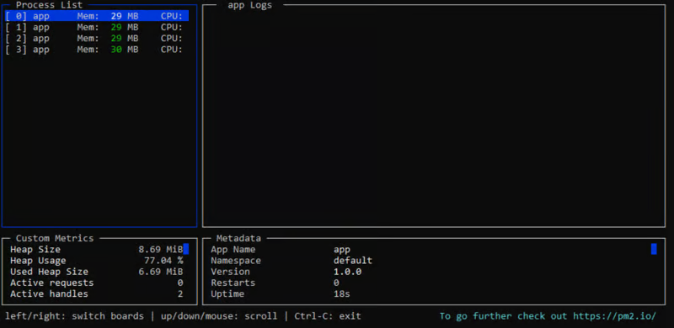Click the Namespace label
This screenshot has height=328, width=674.
pyautogui.click(x=236, y=261)
